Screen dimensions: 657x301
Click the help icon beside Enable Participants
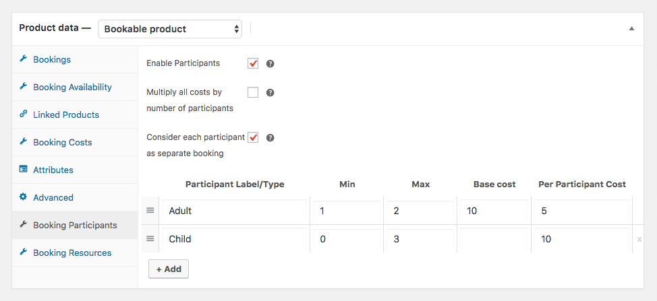(270, 64)
